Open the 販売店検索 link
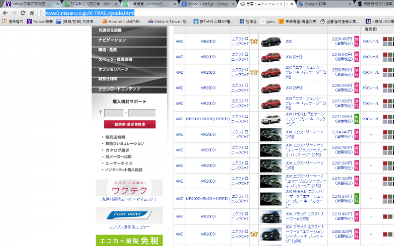This screenshot has width=394, height=246. [x=115, y=137]
